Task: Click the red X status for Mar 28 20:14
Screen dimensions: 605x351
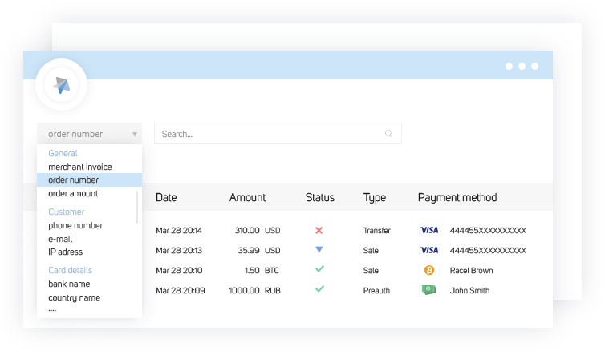Action: pos(319,231)
